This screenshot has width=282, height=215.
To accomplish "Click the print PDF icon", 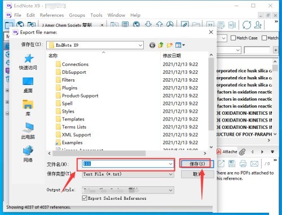I will point(243,164).
